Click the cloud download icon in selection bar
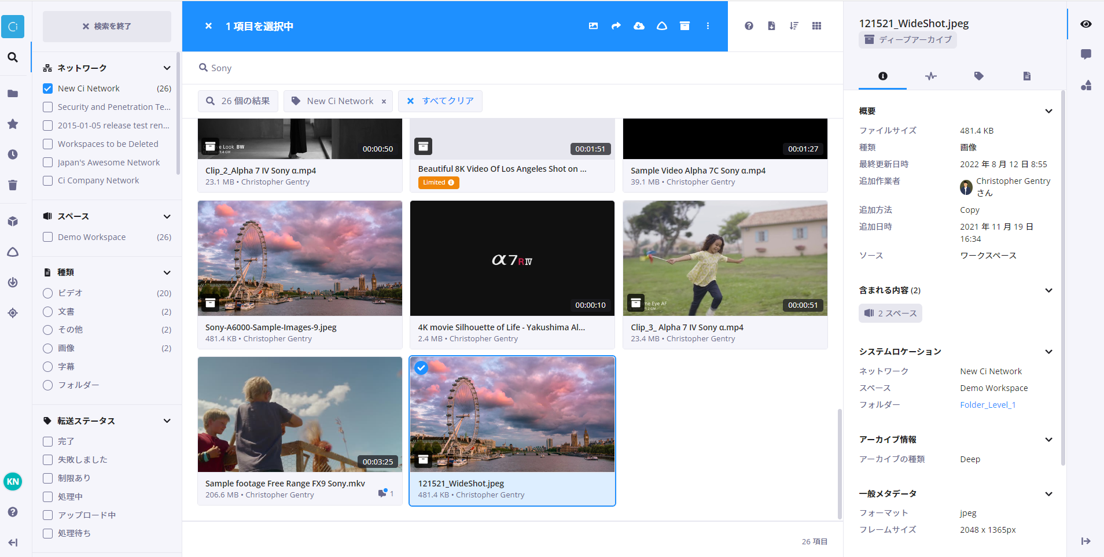The width and height of the screenshot is (1104, 557). tap(639, 26)
